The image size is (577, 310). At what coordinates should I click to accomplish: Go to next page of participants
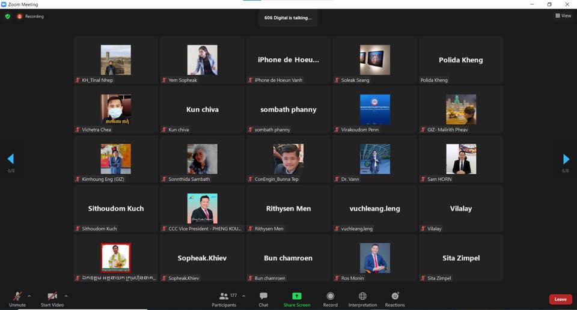tap(566, 159)
